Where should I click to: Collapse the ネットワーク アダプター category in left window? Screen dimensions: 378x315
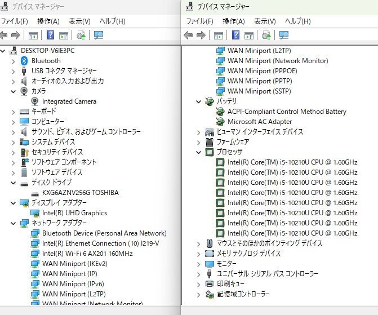[x=14, y=223]
